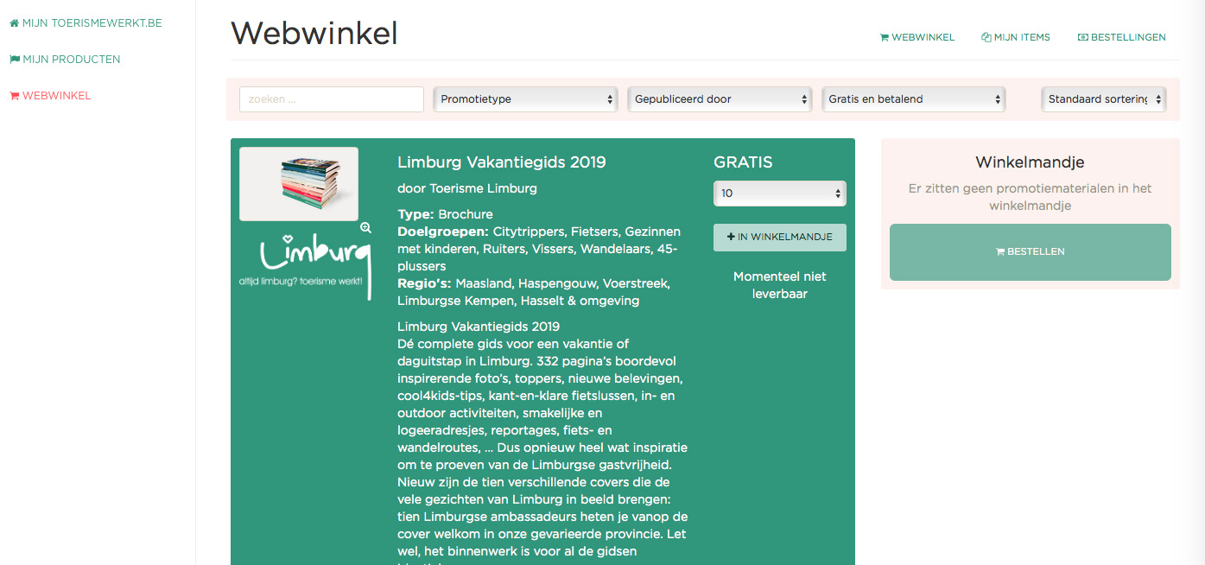Screen dimensions: 1205x565
Task: Click the Winkelmandje panel heading
Action: [x=1030, y=162]
